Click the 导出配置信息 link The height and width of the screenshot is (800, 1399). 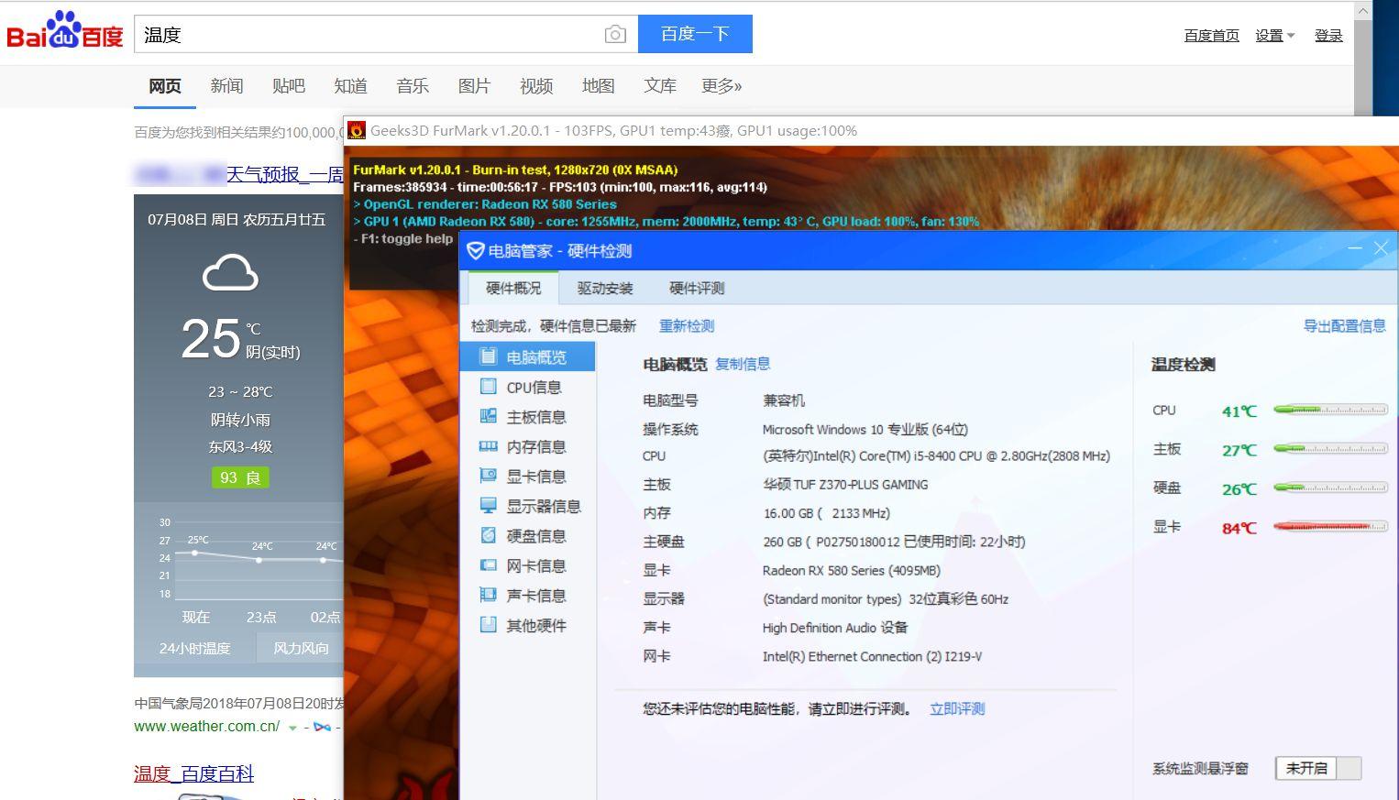point(1344,326)
